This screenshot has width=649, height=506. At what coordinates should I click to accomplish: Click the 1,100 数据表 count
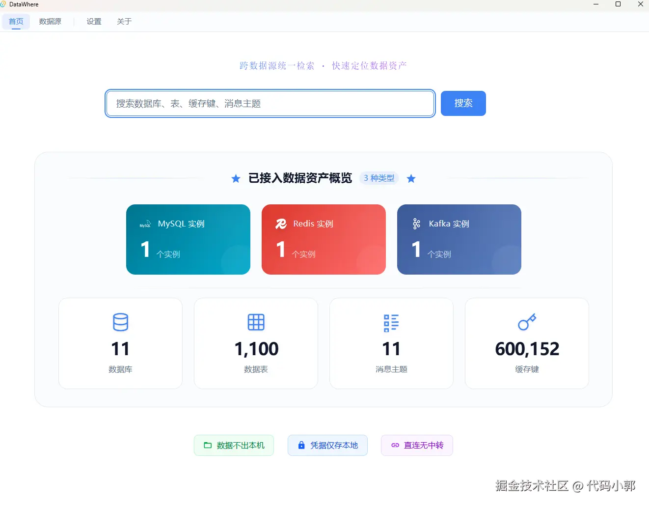click(x=256, y=349)
